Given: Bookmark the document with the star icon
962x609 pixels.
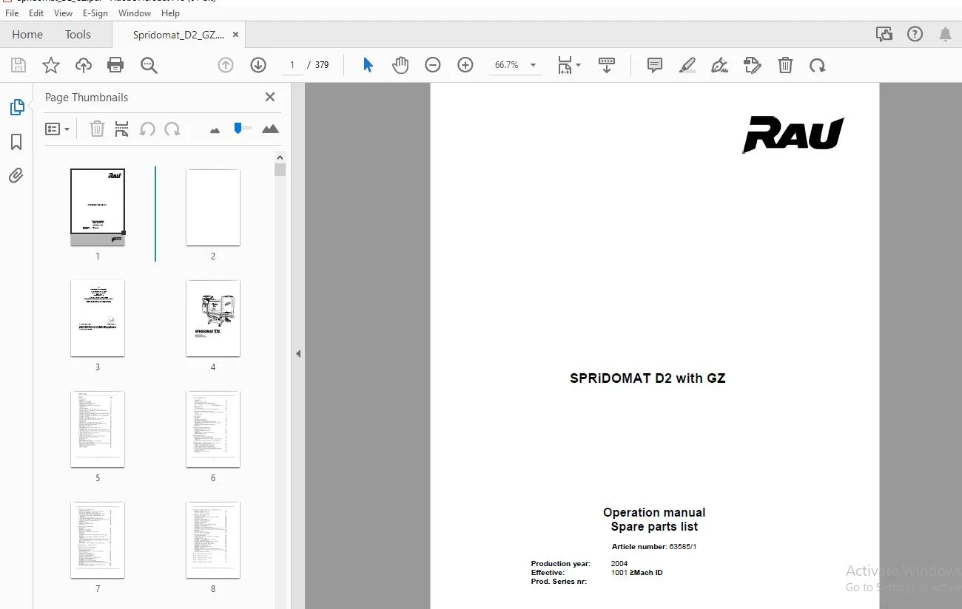Looking at the screenshot, I should [x=51, y=65].
